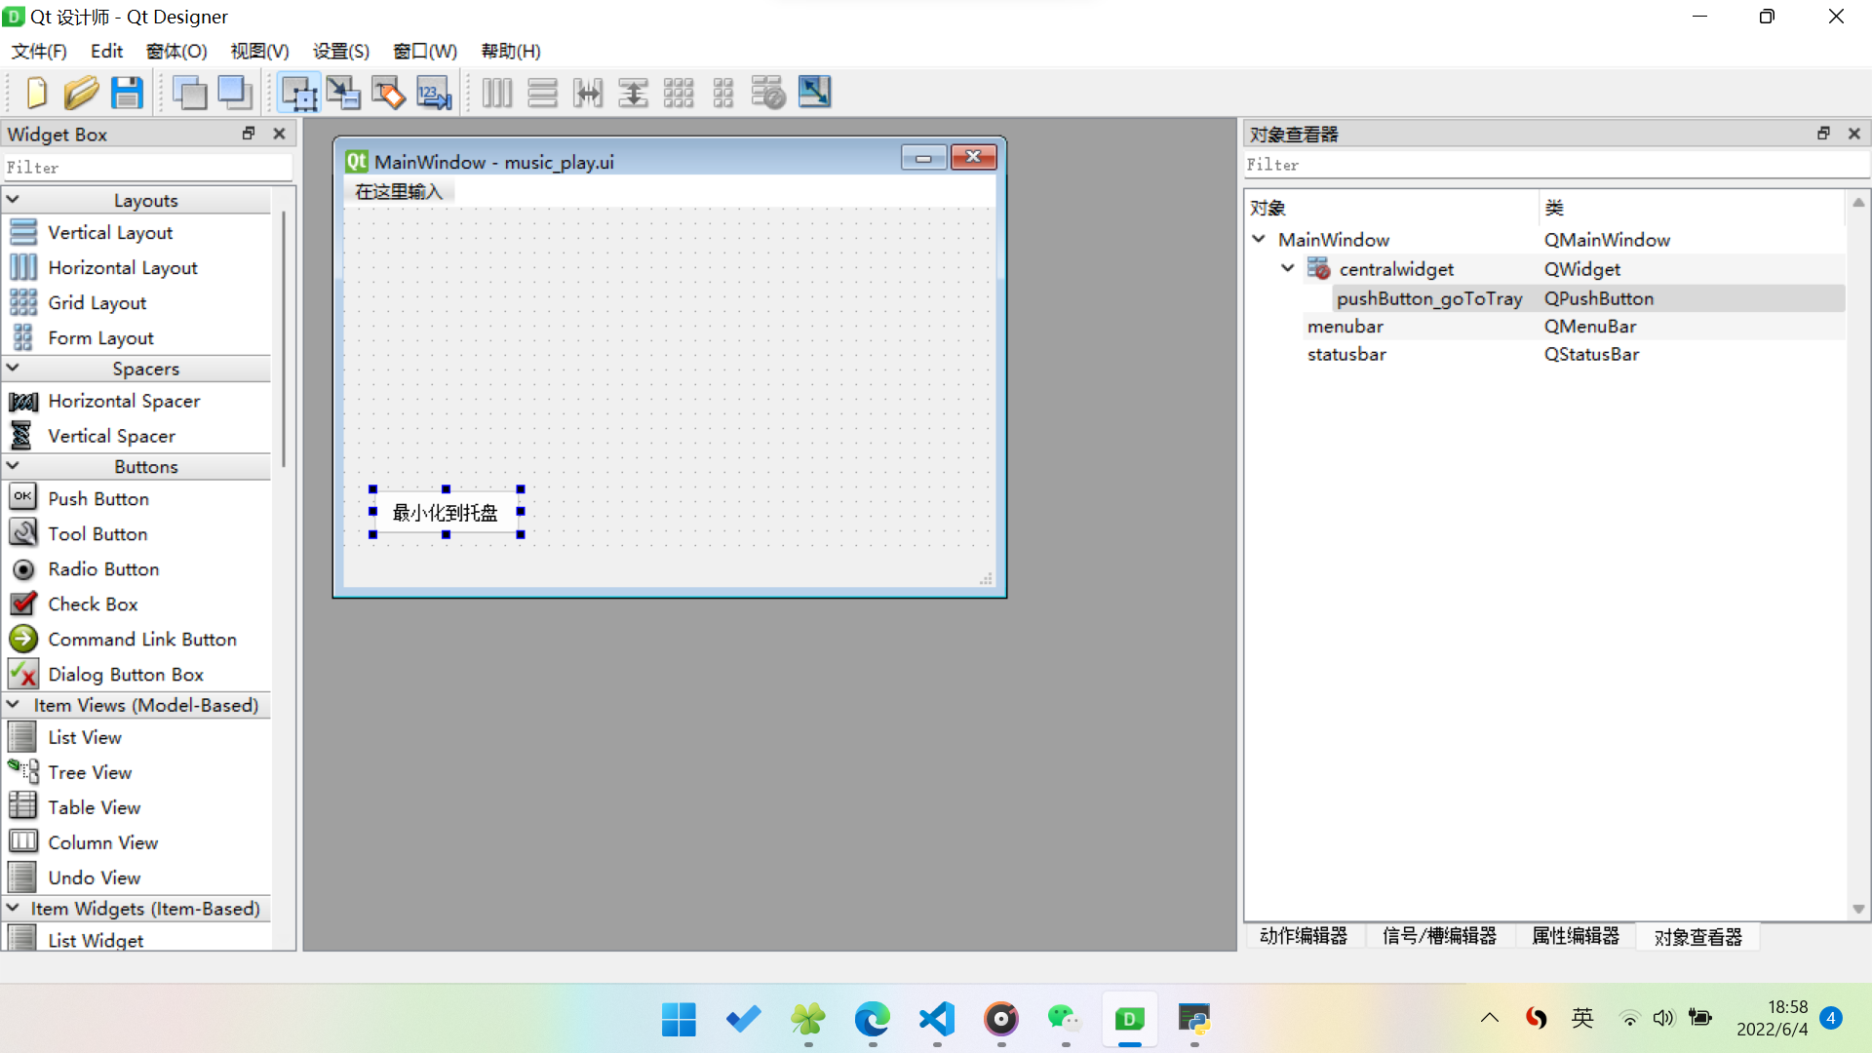This screenshot has height=1053, width=1872.
Task: Toggle Edit Widgets mode
Action: (298, 93)
